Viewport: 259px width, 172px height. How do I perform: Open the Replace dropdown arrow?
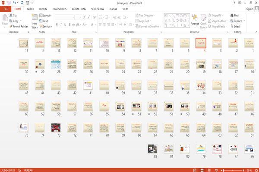point(244,21)
